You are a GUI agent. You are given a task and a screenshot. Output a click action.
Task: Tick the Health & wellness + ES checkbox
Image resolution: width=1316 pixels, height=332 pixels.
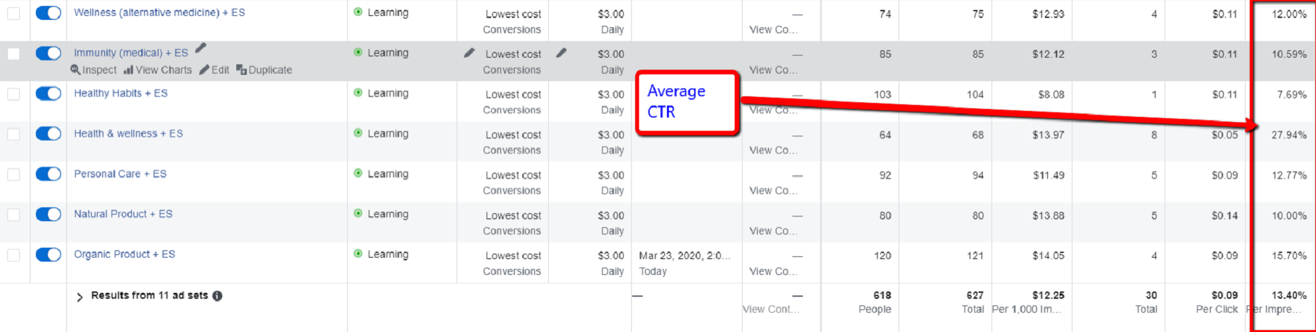pyautogui.click(x=13, y=134)
